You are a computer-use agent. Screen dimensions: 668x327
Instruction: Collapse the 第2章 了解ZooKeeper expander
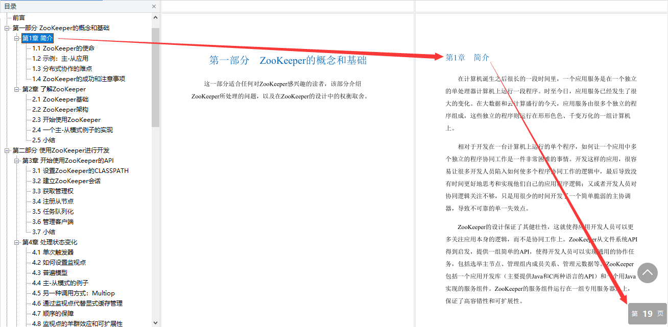tap(17, 89)
